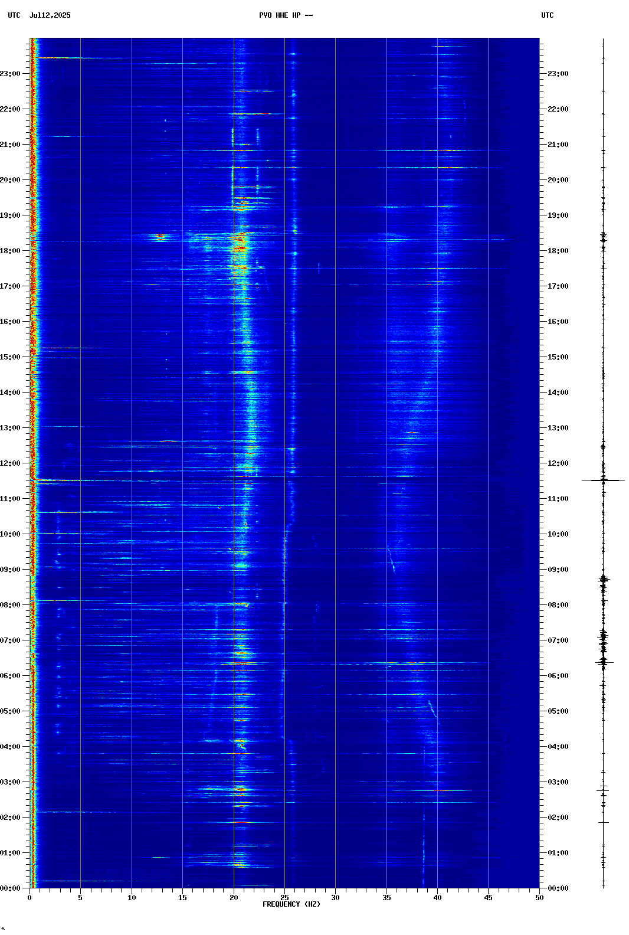Pick the 13:00 label on the right time axis

pyautogui.click(x=558, y=428)
